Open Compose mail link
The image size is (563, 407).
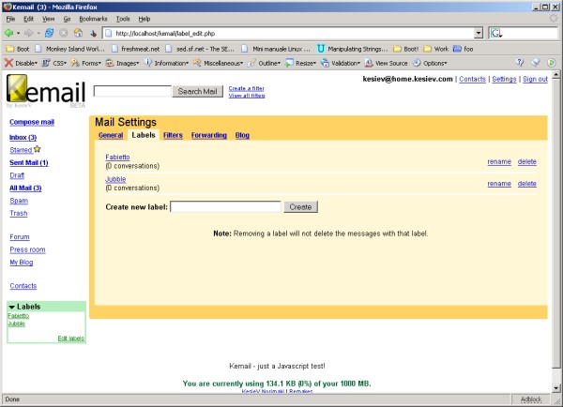point(32,122)
